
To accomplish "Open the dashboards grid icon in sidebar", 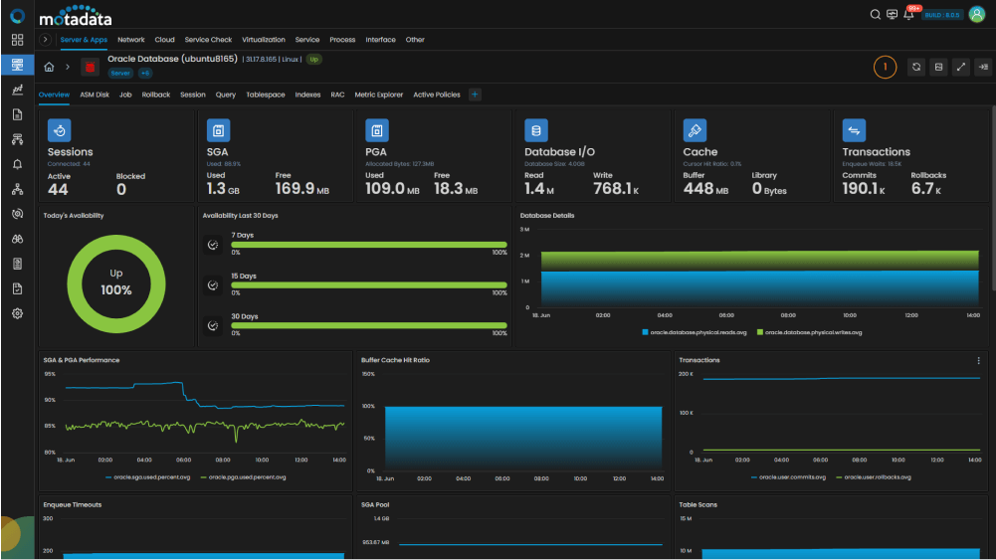I will click(17, 40).
